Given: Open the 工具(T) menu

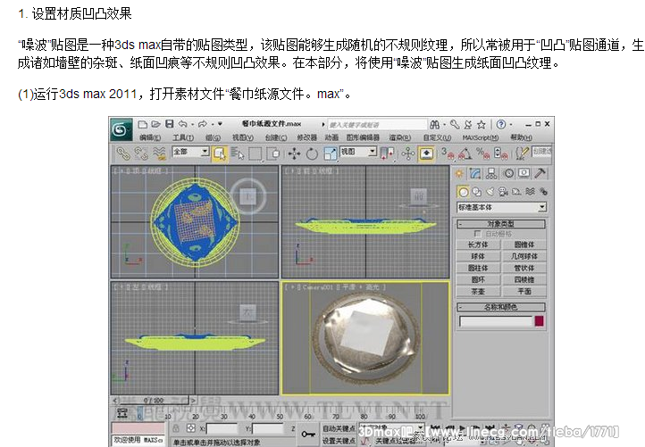Looking at the screenshot, I should [x=183, y=137].
